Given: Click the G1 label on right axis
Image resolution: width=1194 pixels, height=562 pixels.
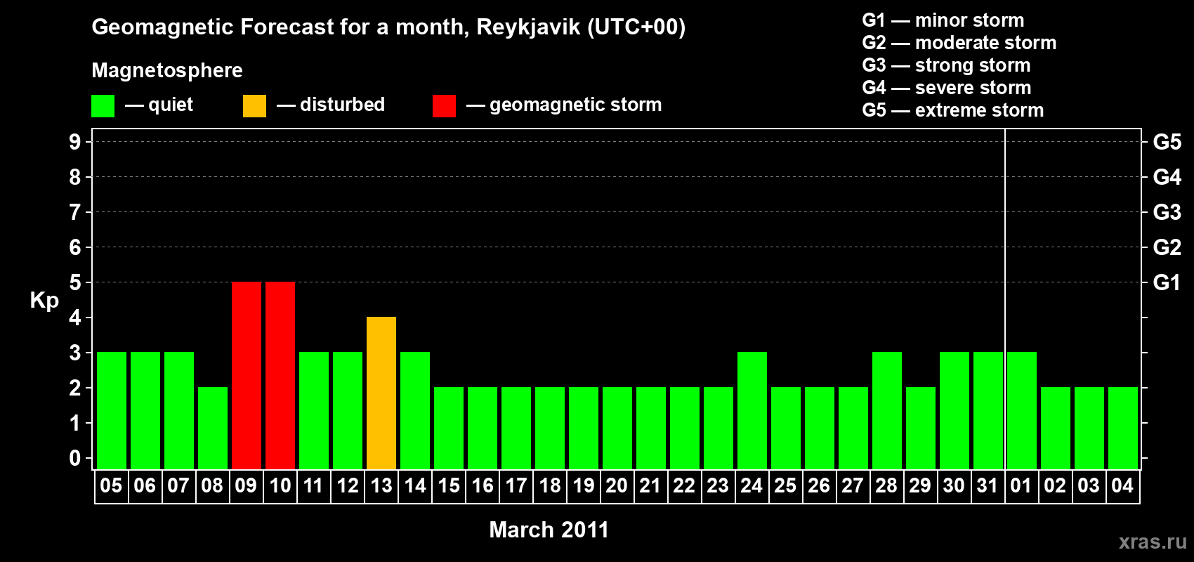Looking at the screenshot, I should (1167, 282).
